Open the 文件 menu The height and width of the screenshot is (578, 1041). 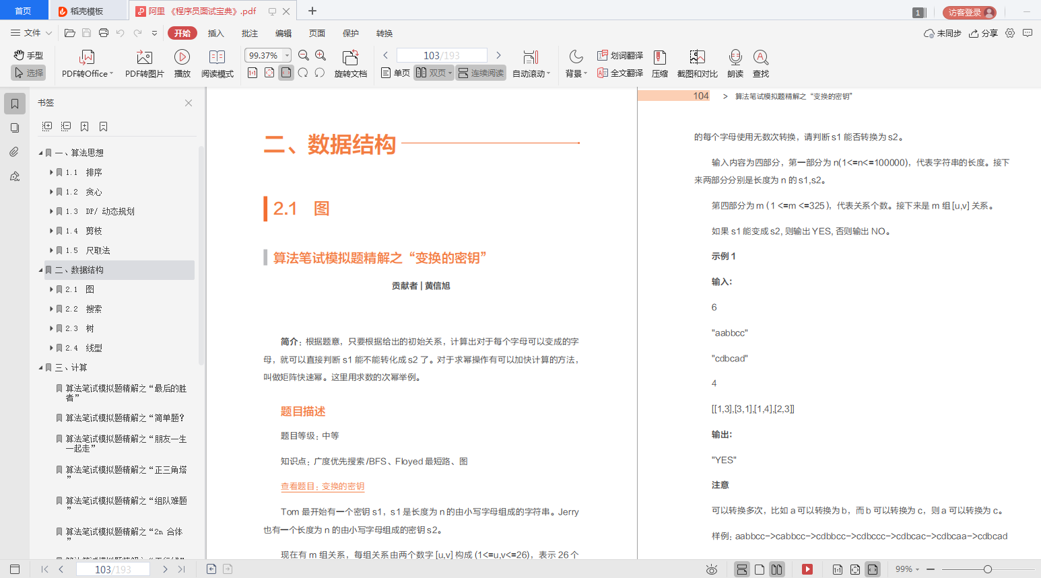point(31,33)
